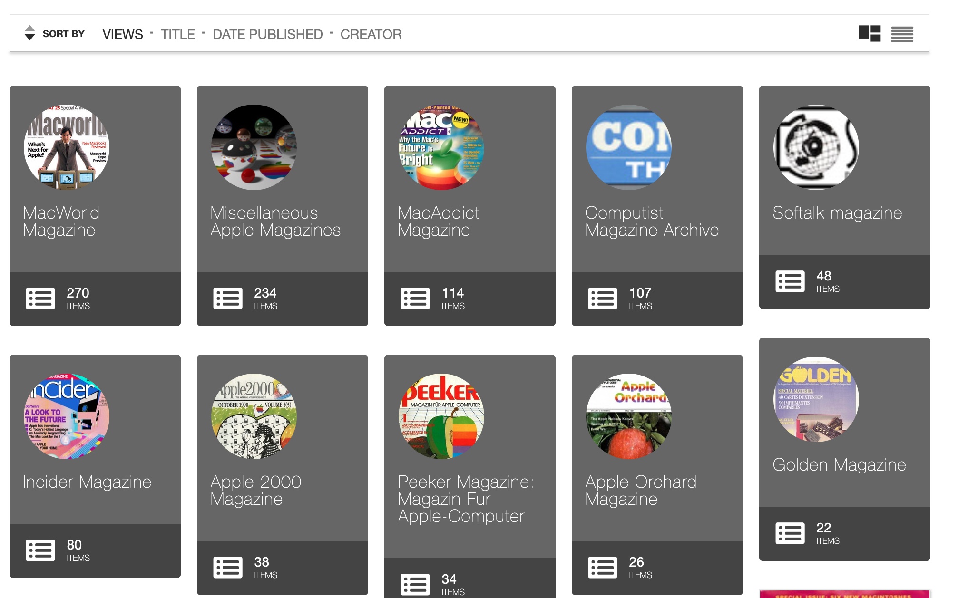Click the MacWorld Magazine 270 items list icon
Image resolution: width=978 pixels, height=598 pixels.
click(40, 299)
